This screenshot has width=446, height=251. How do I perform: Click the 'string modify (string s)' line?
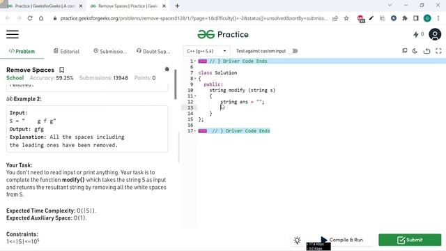243,90
